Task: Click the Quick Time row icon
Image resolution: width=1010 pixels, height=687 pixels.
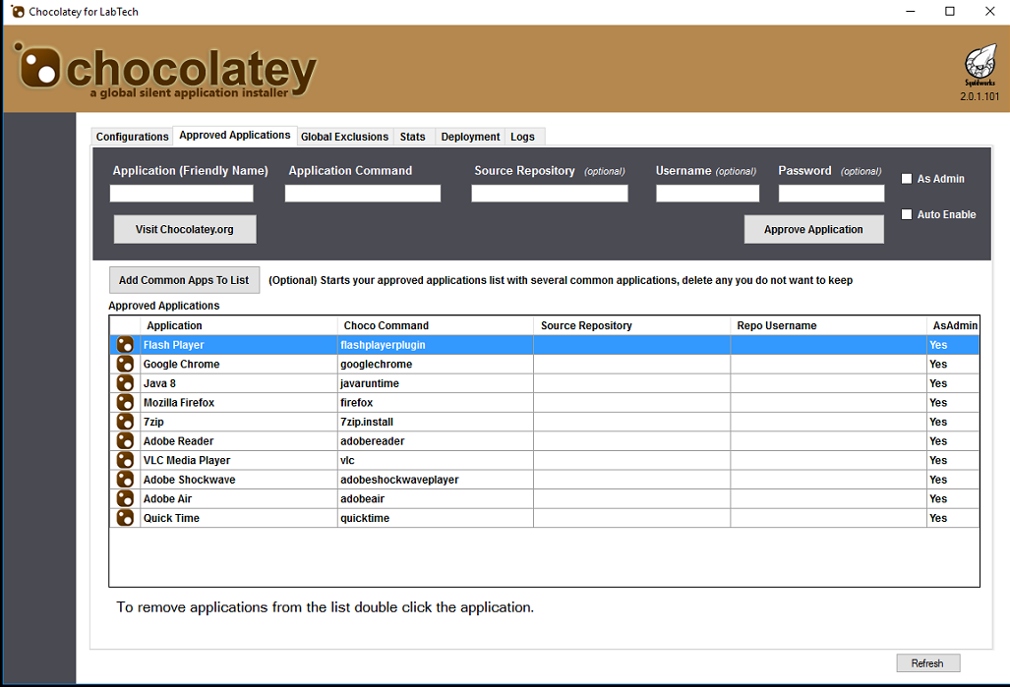Action: (x=125, y=518)
